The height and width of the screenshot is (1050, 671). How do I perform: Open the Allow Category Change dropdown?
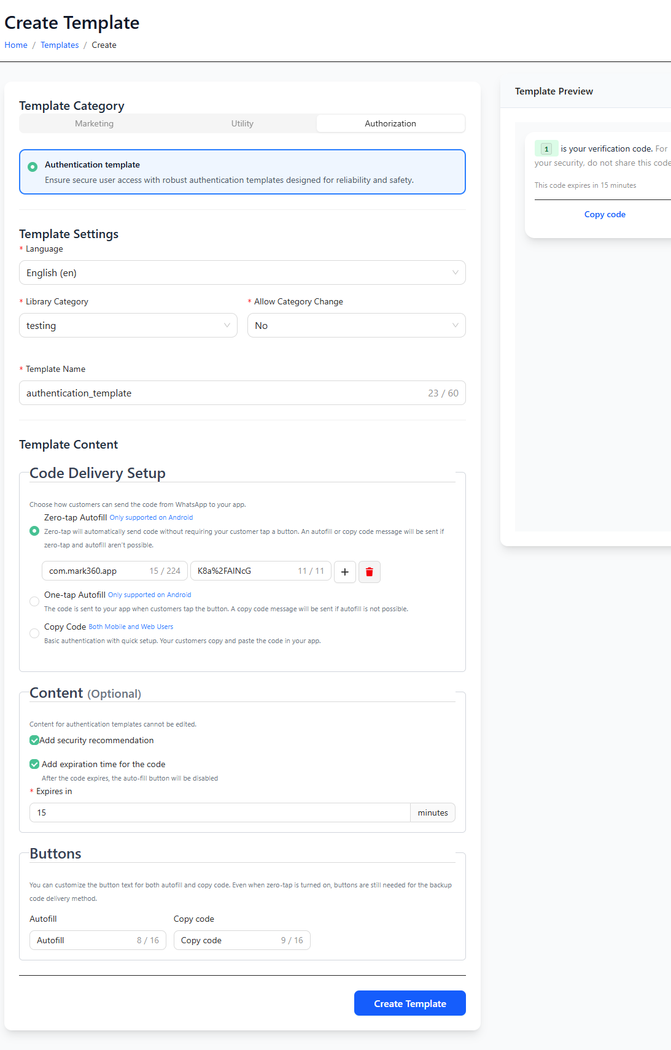tap(356, 325)
